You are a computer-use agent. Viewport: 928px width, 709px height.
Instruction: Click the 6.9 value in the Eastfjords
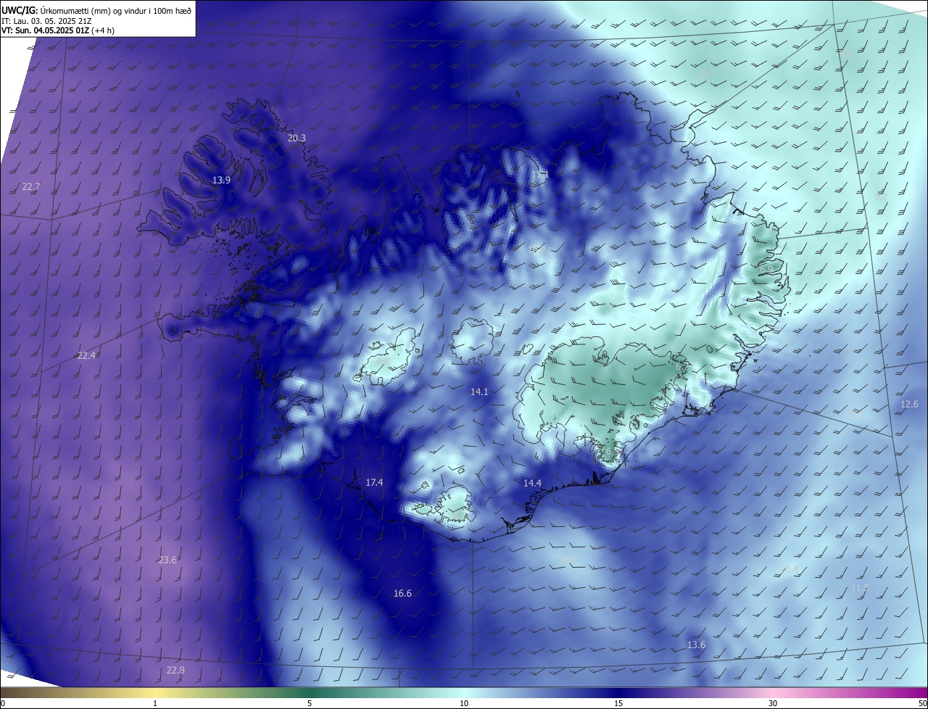766,270
